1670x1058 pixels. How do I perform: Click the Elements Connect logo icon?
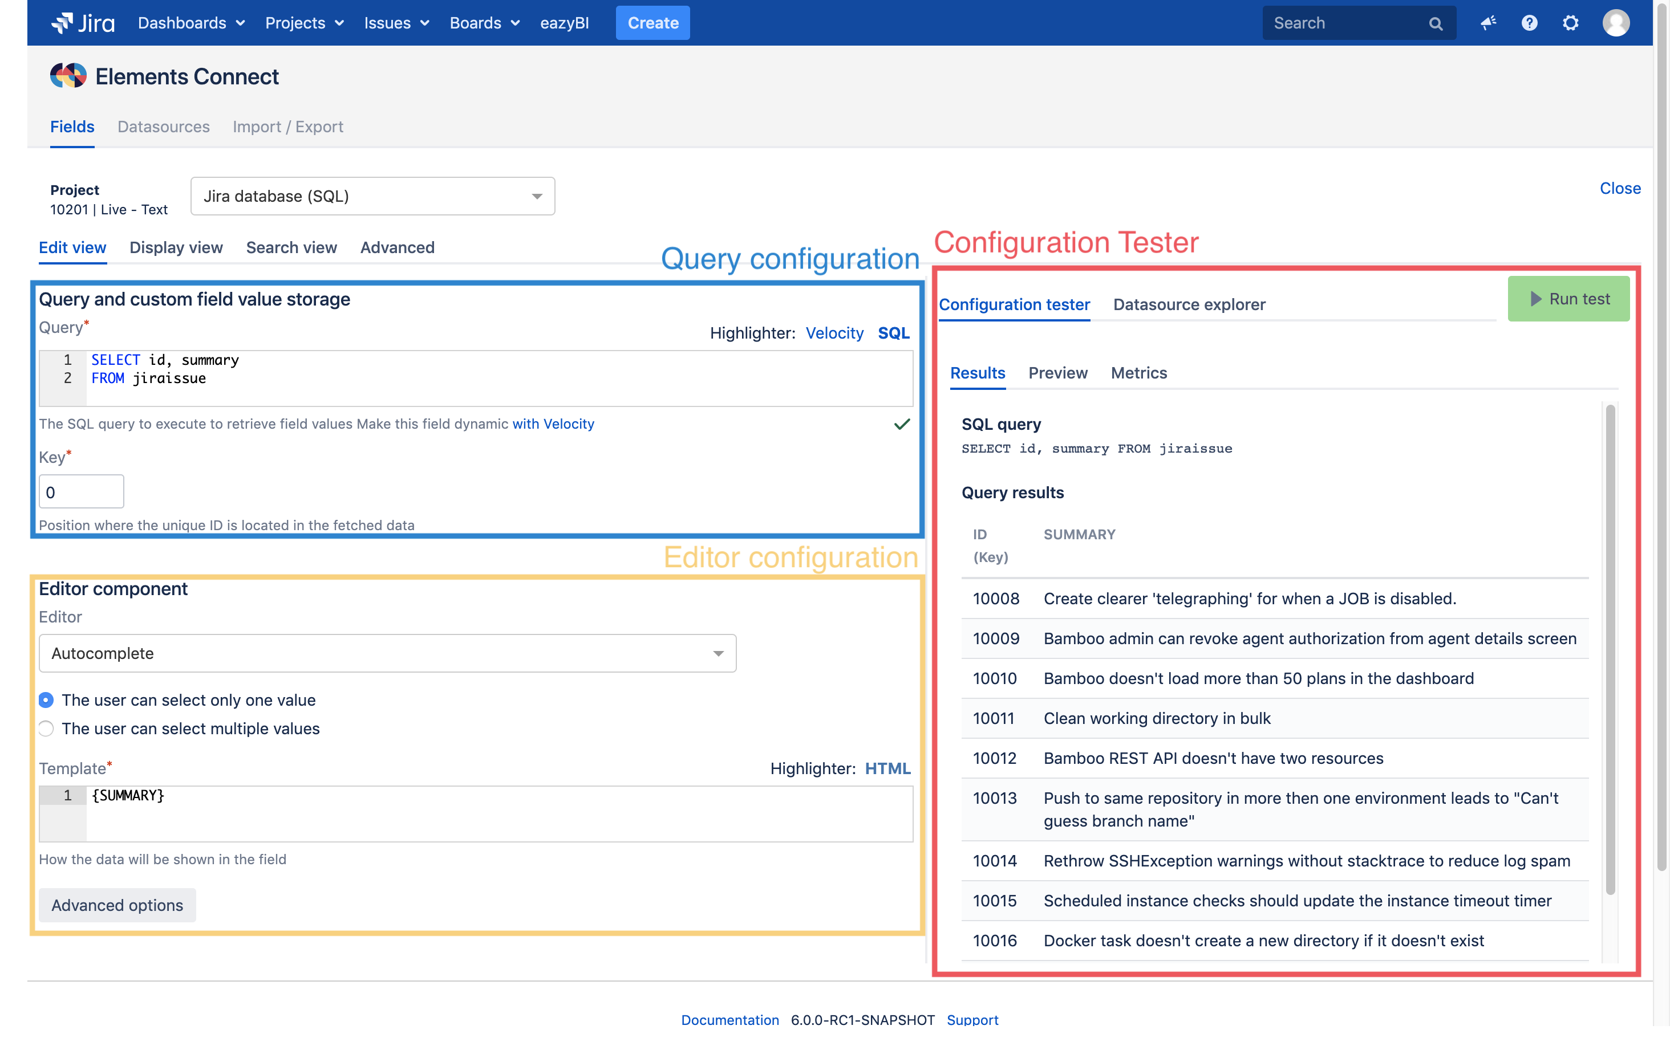tap(68, 76)
